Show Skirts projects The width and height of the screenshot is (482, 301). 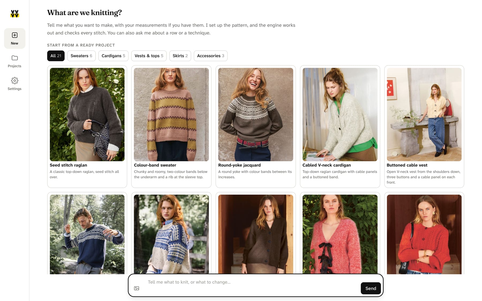180,56
